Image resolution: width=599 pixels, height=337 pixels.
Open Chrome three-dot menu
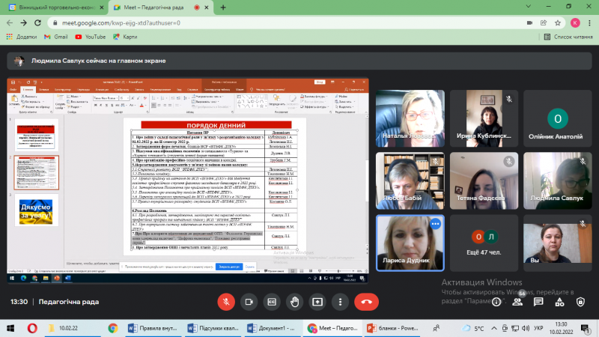pos(589,23)
